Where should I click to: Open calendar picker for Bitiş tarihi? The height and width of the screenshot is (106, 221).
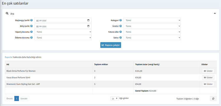[88, 26]
